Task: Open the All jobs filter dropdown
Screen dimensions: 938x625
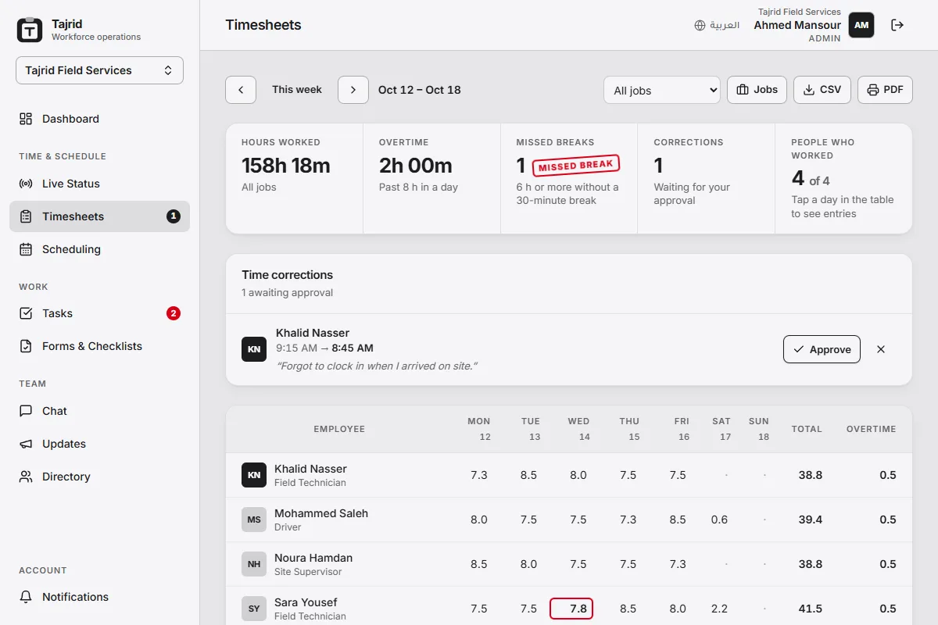Action: (x=662, y=90)
